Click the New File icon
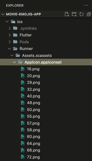Viewport: 92px width, 161px height. pos(67,14)
